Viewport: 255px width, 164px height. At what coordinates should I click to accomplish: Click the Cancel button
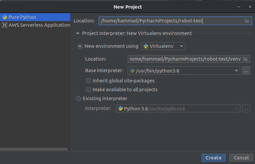click(x=241, y=158)
